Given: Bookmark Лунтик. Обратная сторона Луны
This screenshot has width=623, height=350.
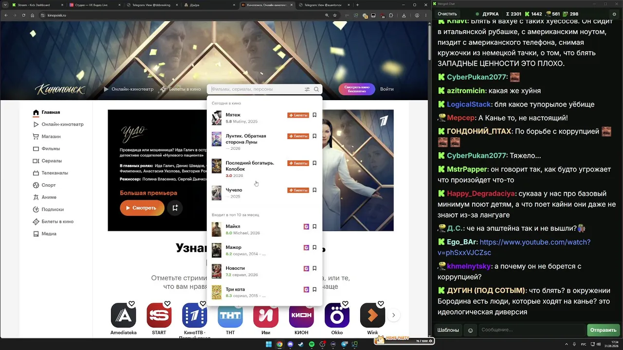Looking at the screenshot, I should point(314,136).
